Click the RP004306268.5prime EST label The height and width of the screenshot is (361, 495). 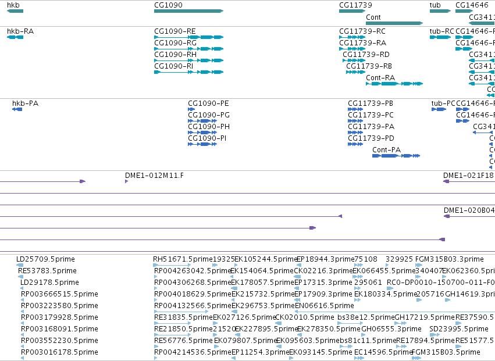[x=193, y=283]
